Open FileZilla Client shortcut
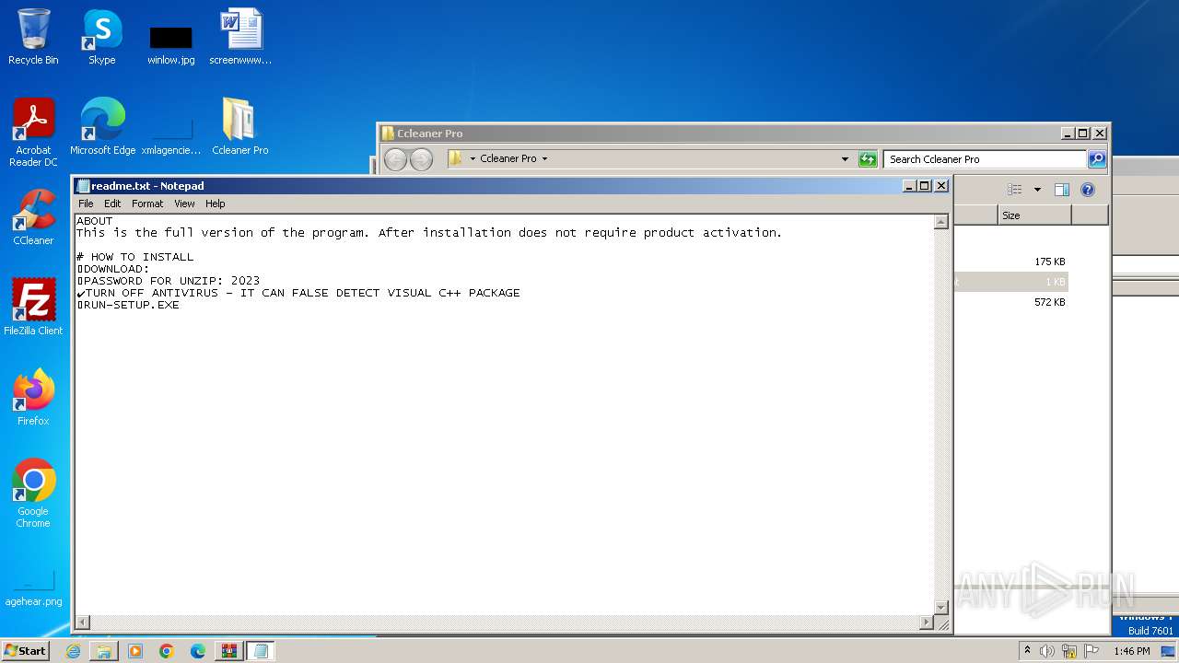 click(x=33, y=308)
